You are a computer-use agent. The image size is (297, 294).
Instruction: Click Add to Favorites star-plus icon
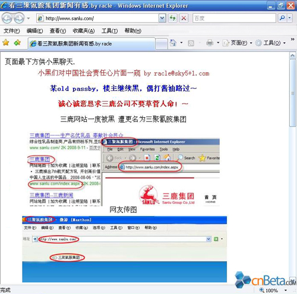pos(17,42)
